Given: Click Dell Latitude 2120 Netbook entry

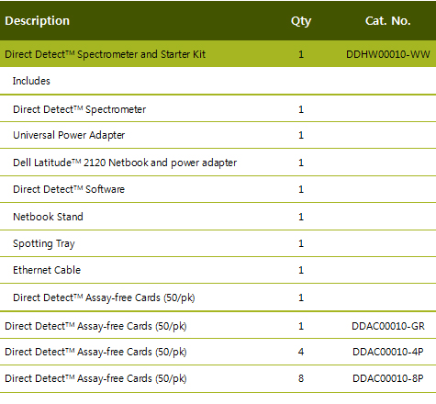Looking at the screenshot, I should 125,163.
